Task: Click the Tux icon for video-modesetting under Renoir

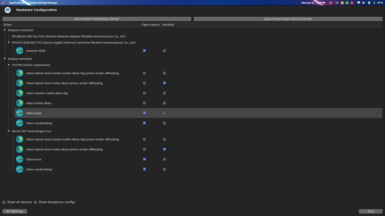Action: (20, 169)
